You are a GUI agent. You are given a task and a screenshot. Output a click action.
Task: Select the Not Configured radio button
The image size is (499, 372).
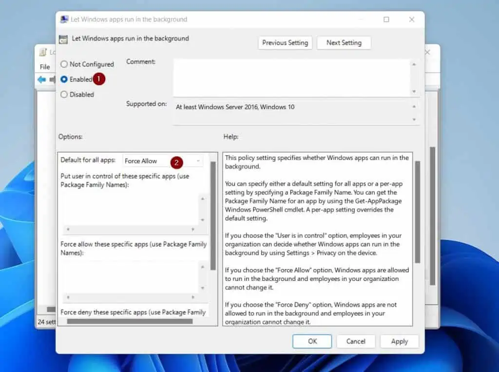[x=64, y=64]
